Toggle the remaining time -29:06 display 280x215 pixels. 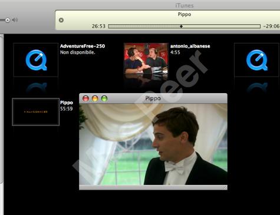pyautogui.click(x=271, y=26)
